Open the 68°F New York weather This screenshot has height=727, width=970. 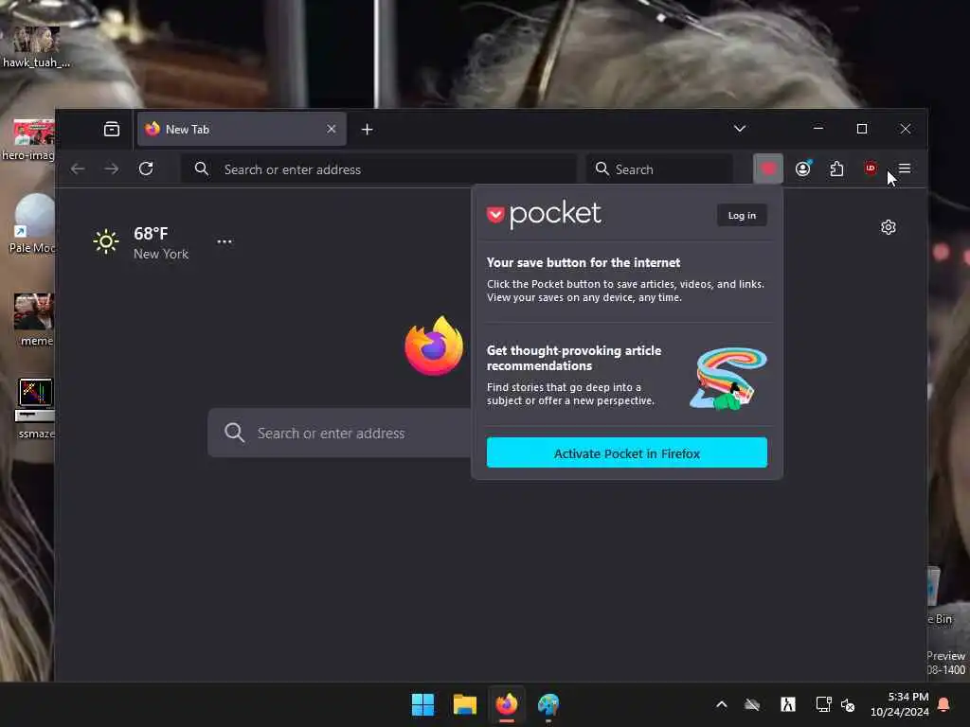(x=161, y=243)
